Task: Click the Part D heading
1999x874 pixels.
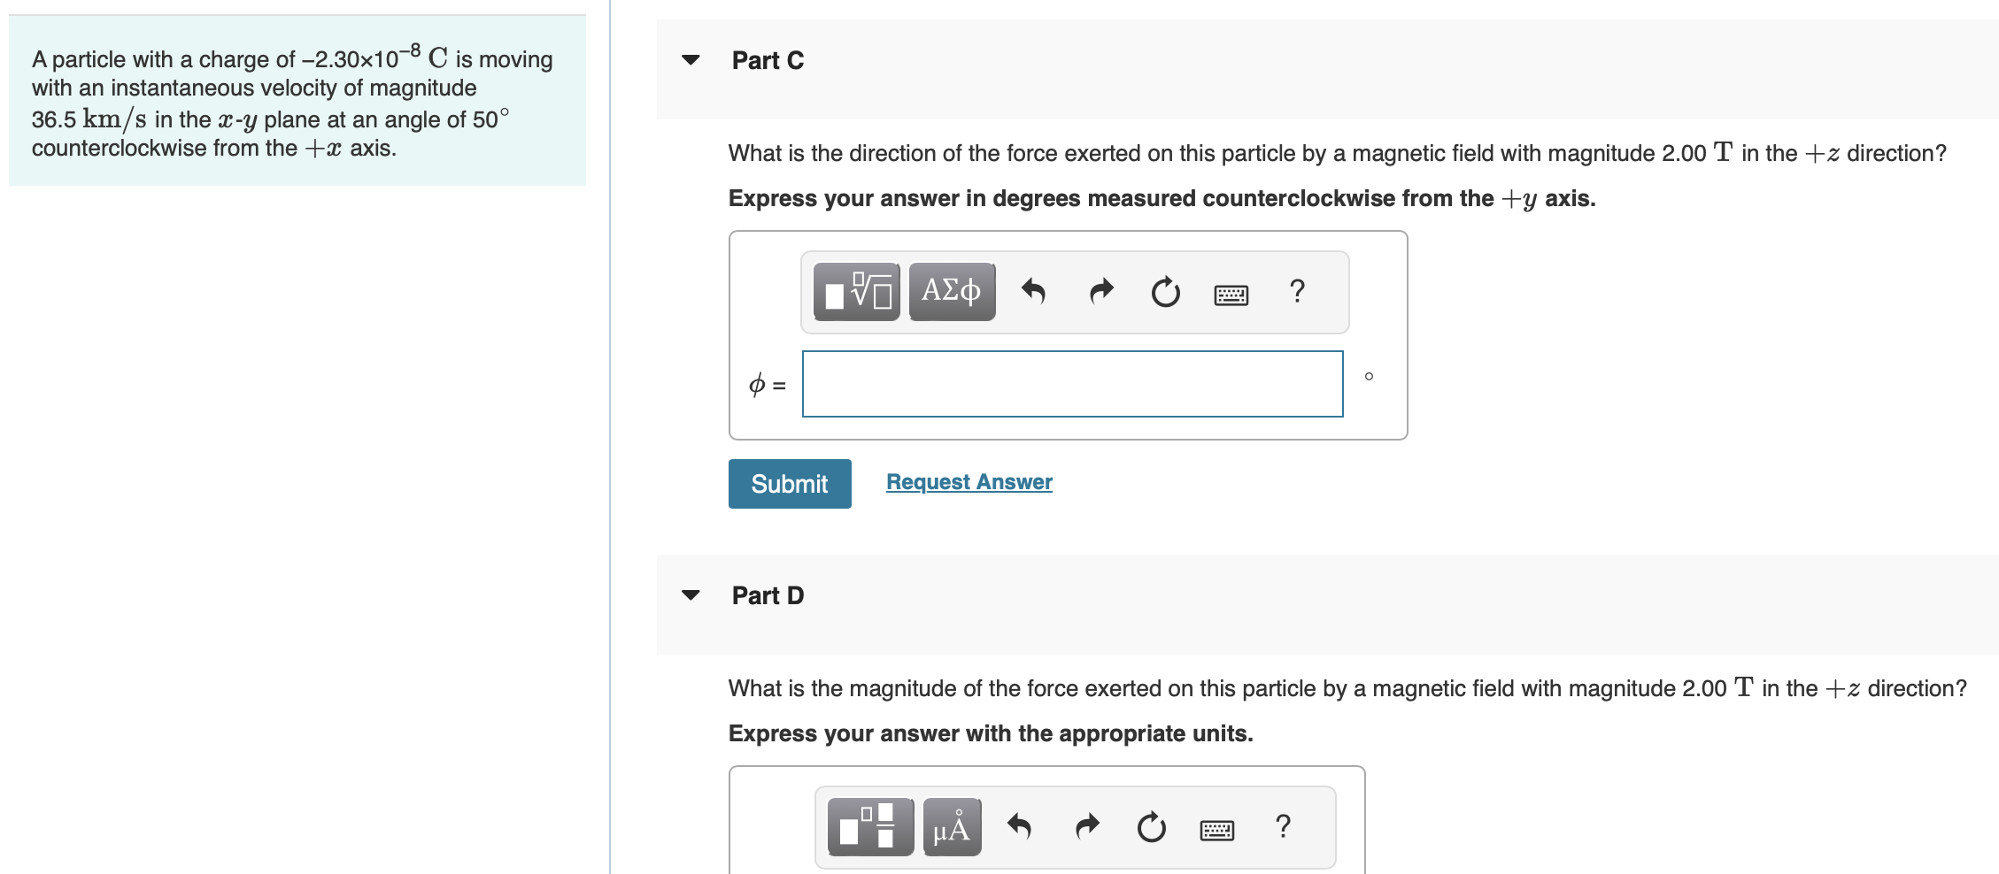Action: click(767, 594)
